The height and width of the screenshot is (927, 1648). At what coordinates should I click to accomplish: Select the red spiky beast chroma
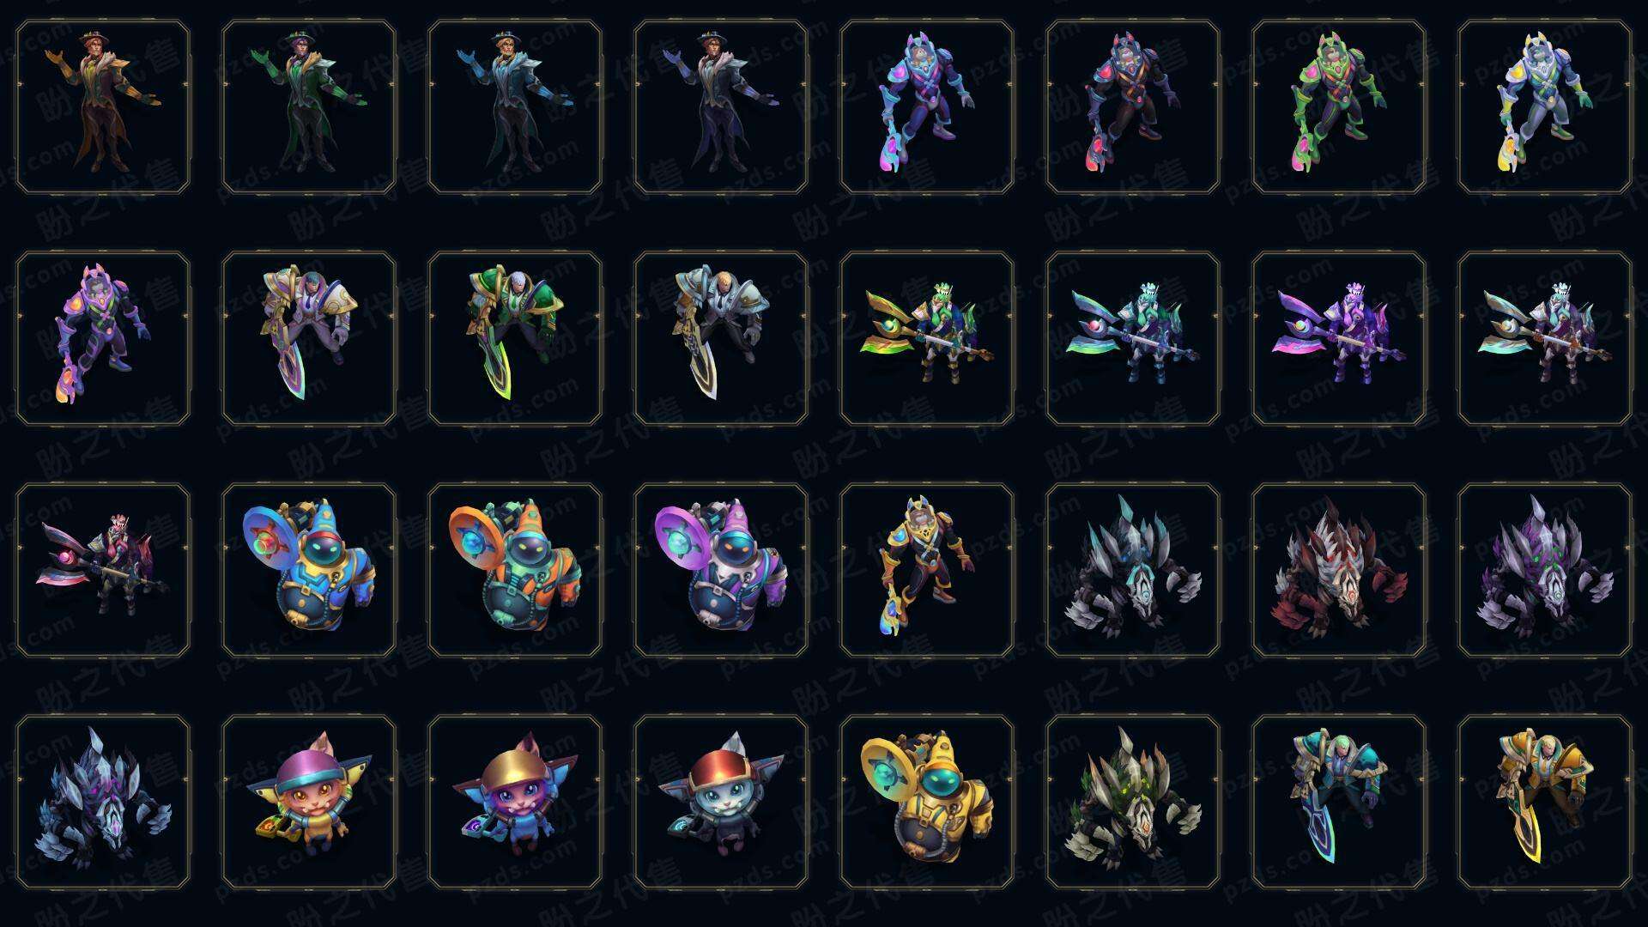click(x=1339, y=570)
